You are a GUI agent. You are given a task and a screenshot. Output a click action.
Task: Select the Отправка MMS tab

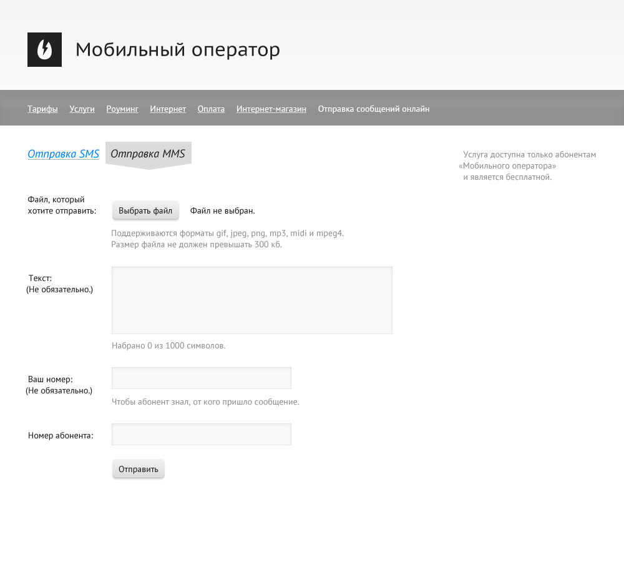point(148,154)
